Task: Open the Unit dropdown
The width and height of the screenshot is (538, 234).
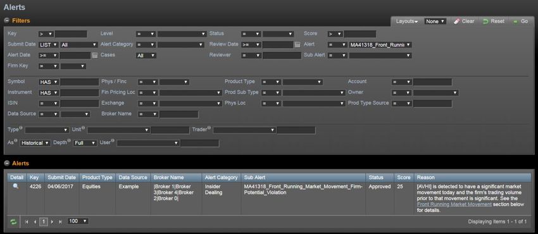Action: coord(118,130)
